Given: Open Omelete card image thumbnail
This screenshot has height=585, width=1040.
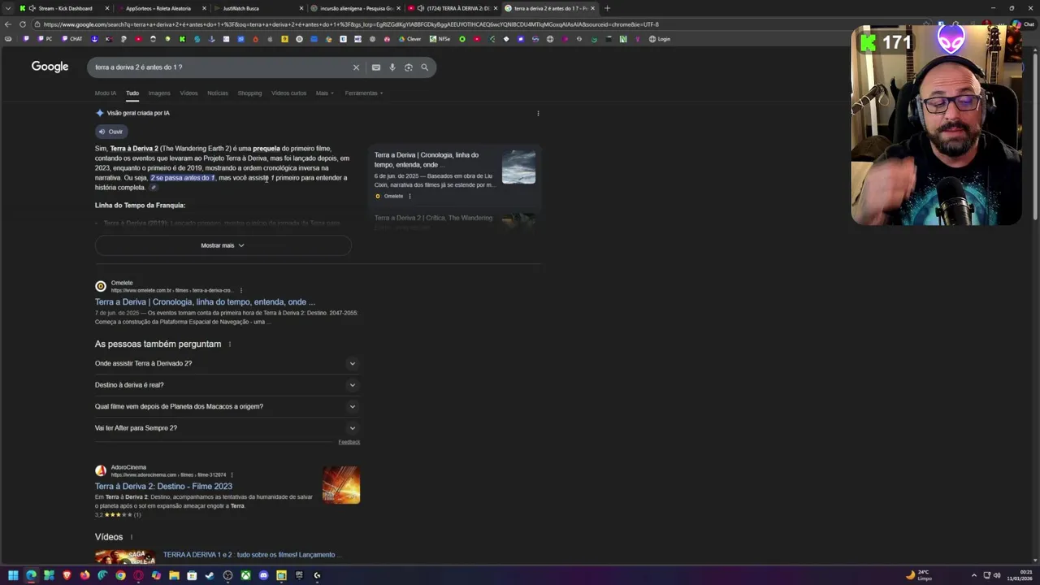Looking at the screenshot, I should (x=518, y=167).
